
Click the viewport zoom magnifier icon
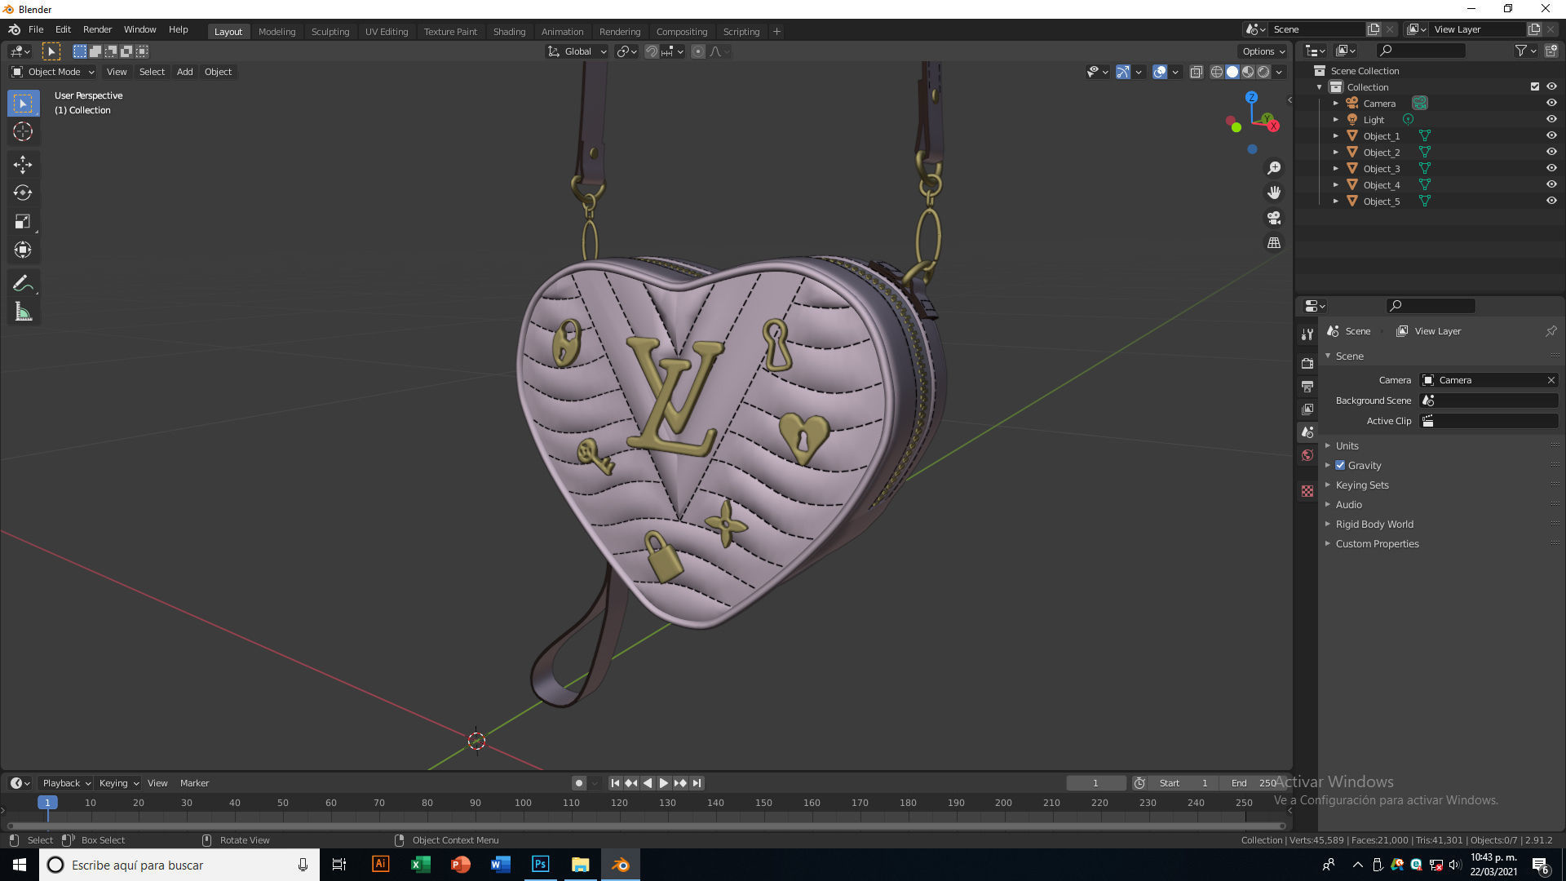pos(1274,168)
